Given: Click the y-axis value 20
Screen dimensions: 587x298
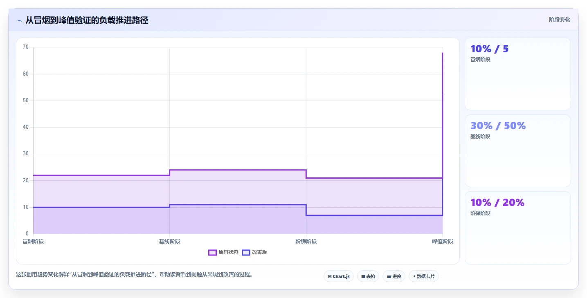Looking at the screenshot, I should [26, 180].
